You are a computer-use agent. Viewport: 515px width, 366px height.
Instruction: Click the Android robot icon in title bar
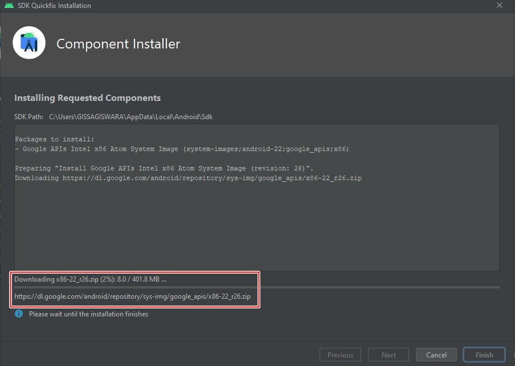[x=8, y=6]
